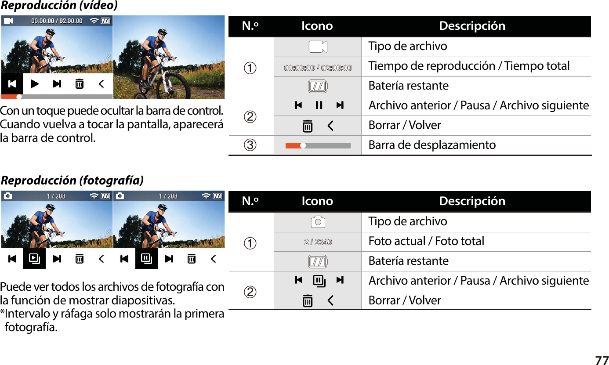The image size is (609, 365).
Task: Tap next file icon in video screenshot control bar
Action: click(57, 83)
